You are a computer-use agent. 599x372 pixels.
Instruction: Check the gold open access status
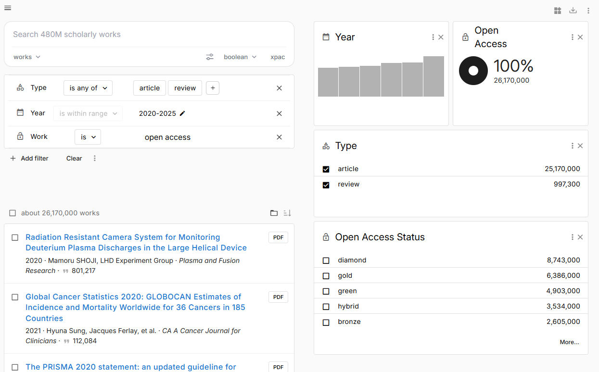[326, 276]
